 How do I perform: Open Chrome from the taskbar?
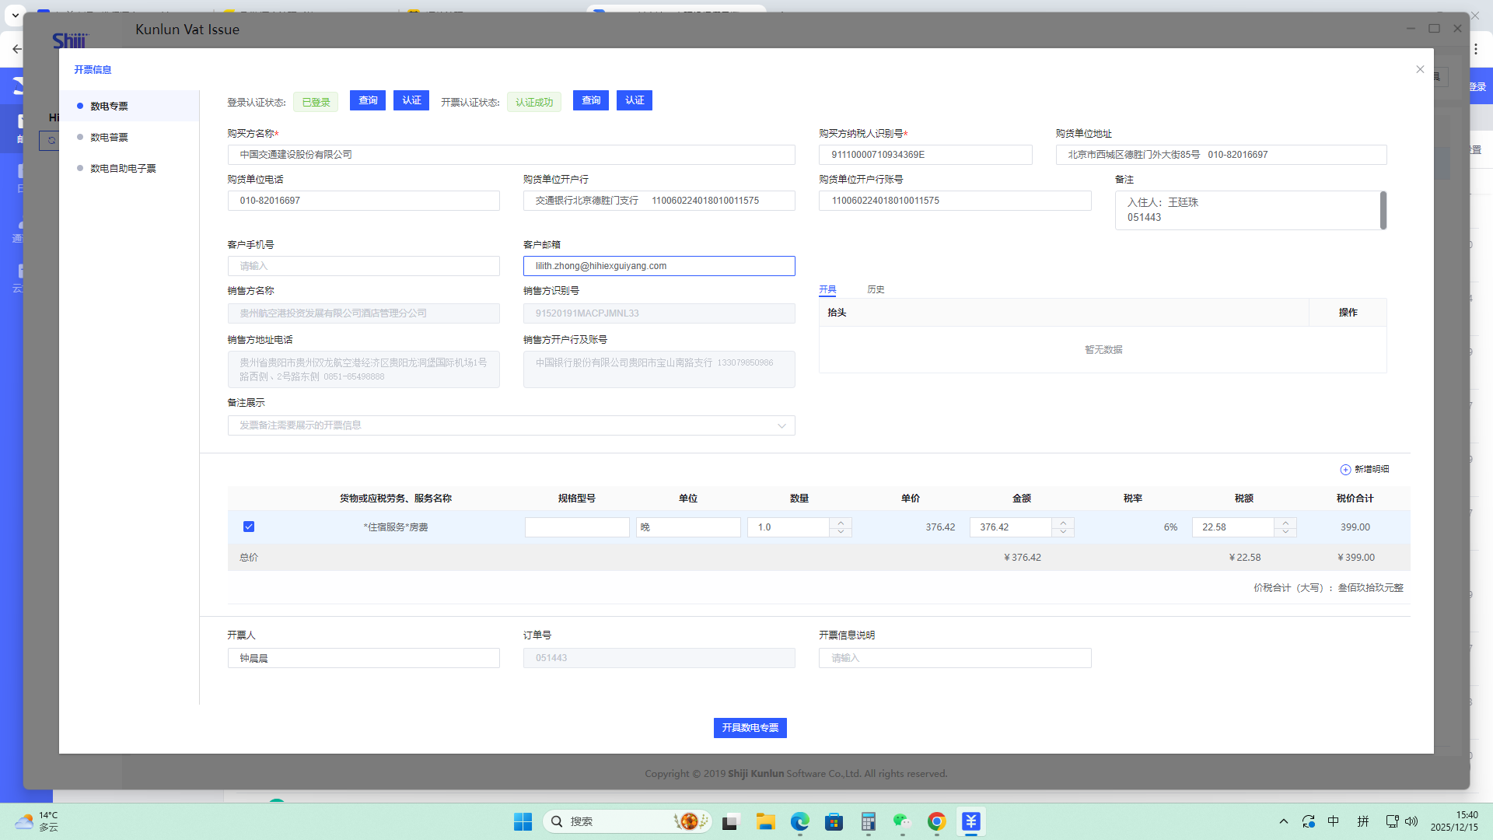click(936, 821)
